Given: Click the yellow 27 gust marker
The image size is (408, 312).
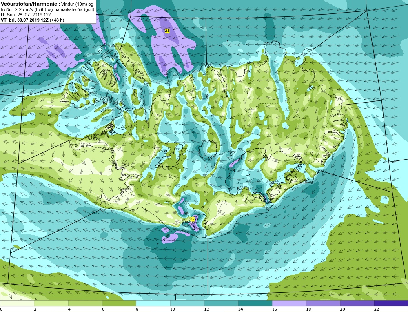Looking at the screenshot, I should (x=192, y=219).
